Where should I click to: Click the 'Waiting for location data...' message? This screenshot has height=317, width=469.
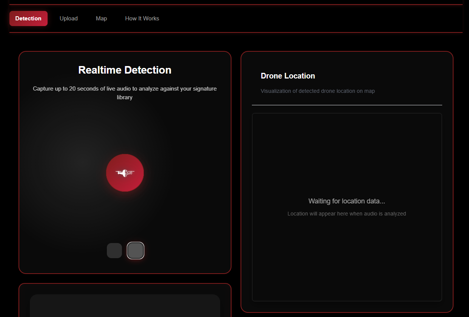coord(347,201)
